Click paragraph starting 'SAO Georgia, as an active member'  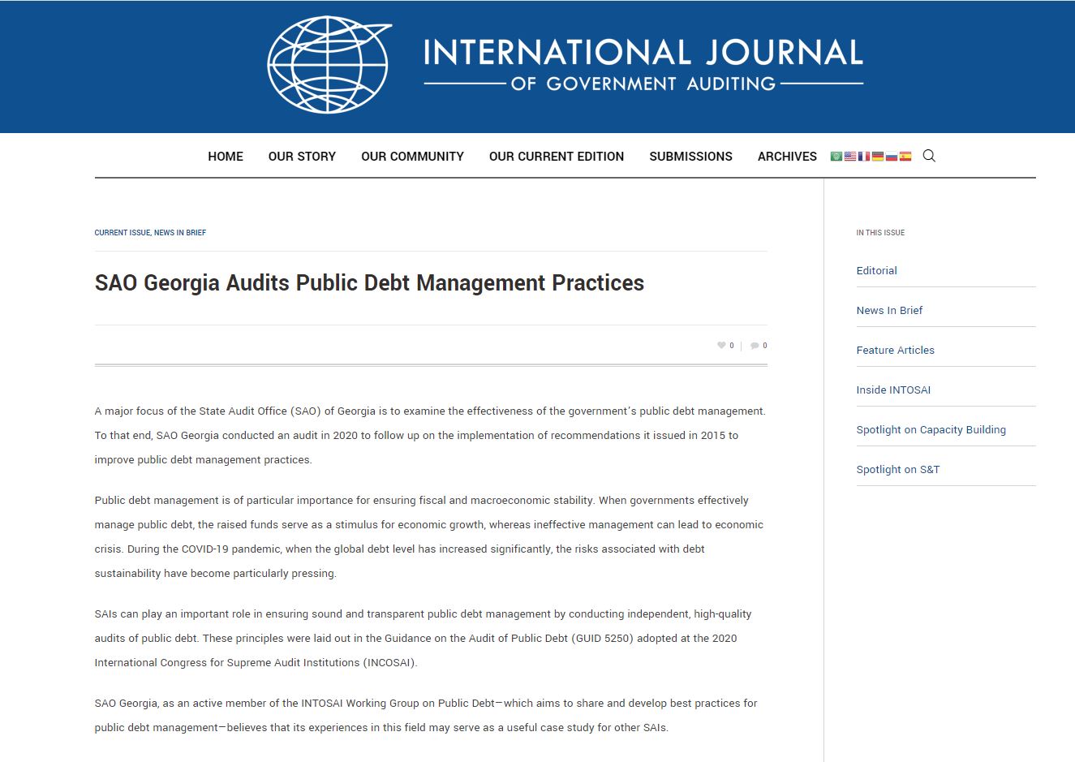point(426,716)
